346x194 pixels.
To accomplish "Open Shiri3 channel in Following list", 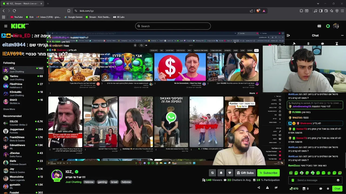I will (x=23, y=101).
